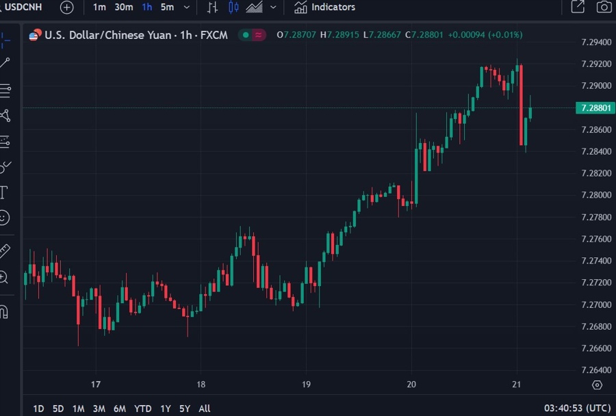Viewport: 616px width, 416px height.
Task: Set range to 1D
Action: (x=38, y=408)
